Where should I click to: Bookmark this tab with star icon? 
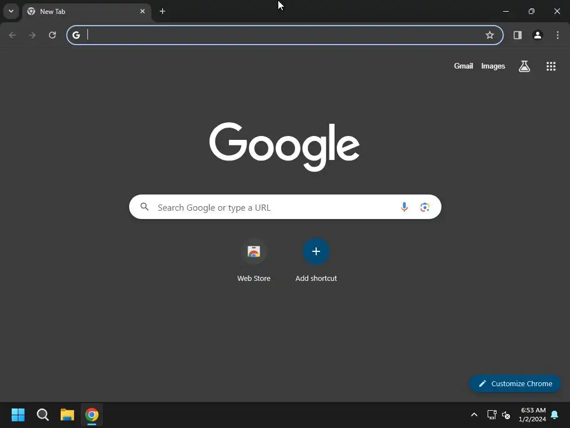click(x=490, y=35)
